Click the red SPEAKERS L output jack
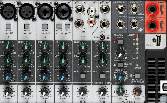The height and width of the screenshot is (103, 167). click(152, 10)
